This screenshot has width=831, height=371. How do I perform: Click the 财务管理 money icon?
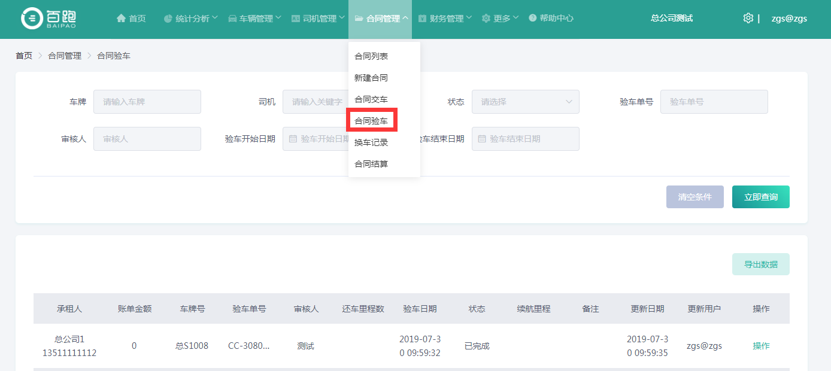pos(422,19)
